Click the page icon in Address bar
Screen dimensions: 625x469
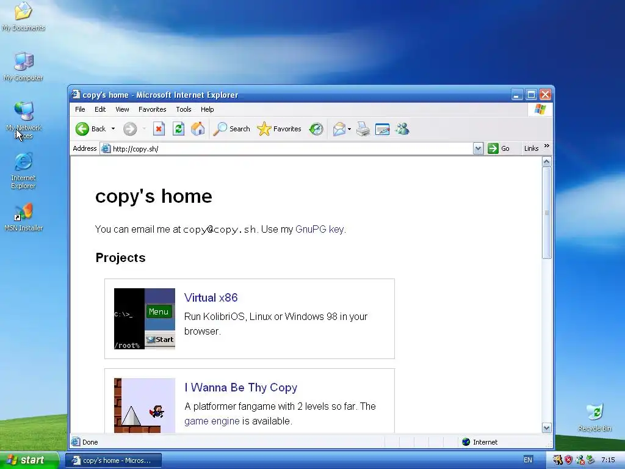(x=106, y=149)
